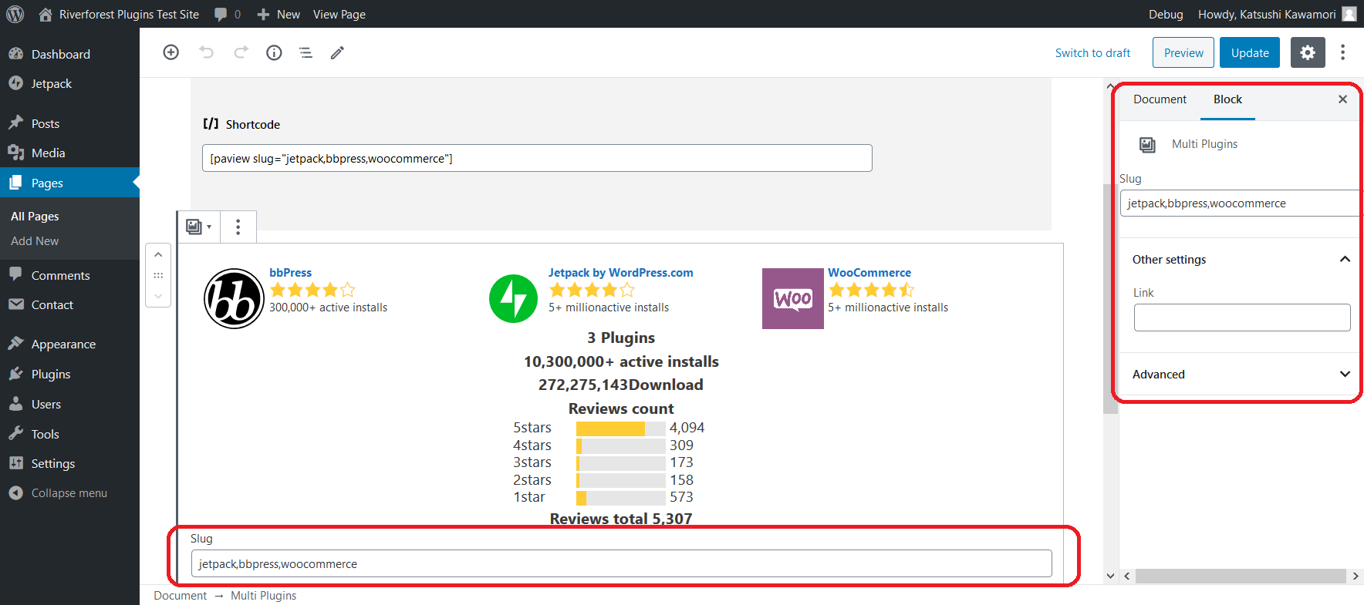The width and height of the screenshot is (1364, 605).
Task: Click View Page in admin bar
Action: (x=339, y=14)
